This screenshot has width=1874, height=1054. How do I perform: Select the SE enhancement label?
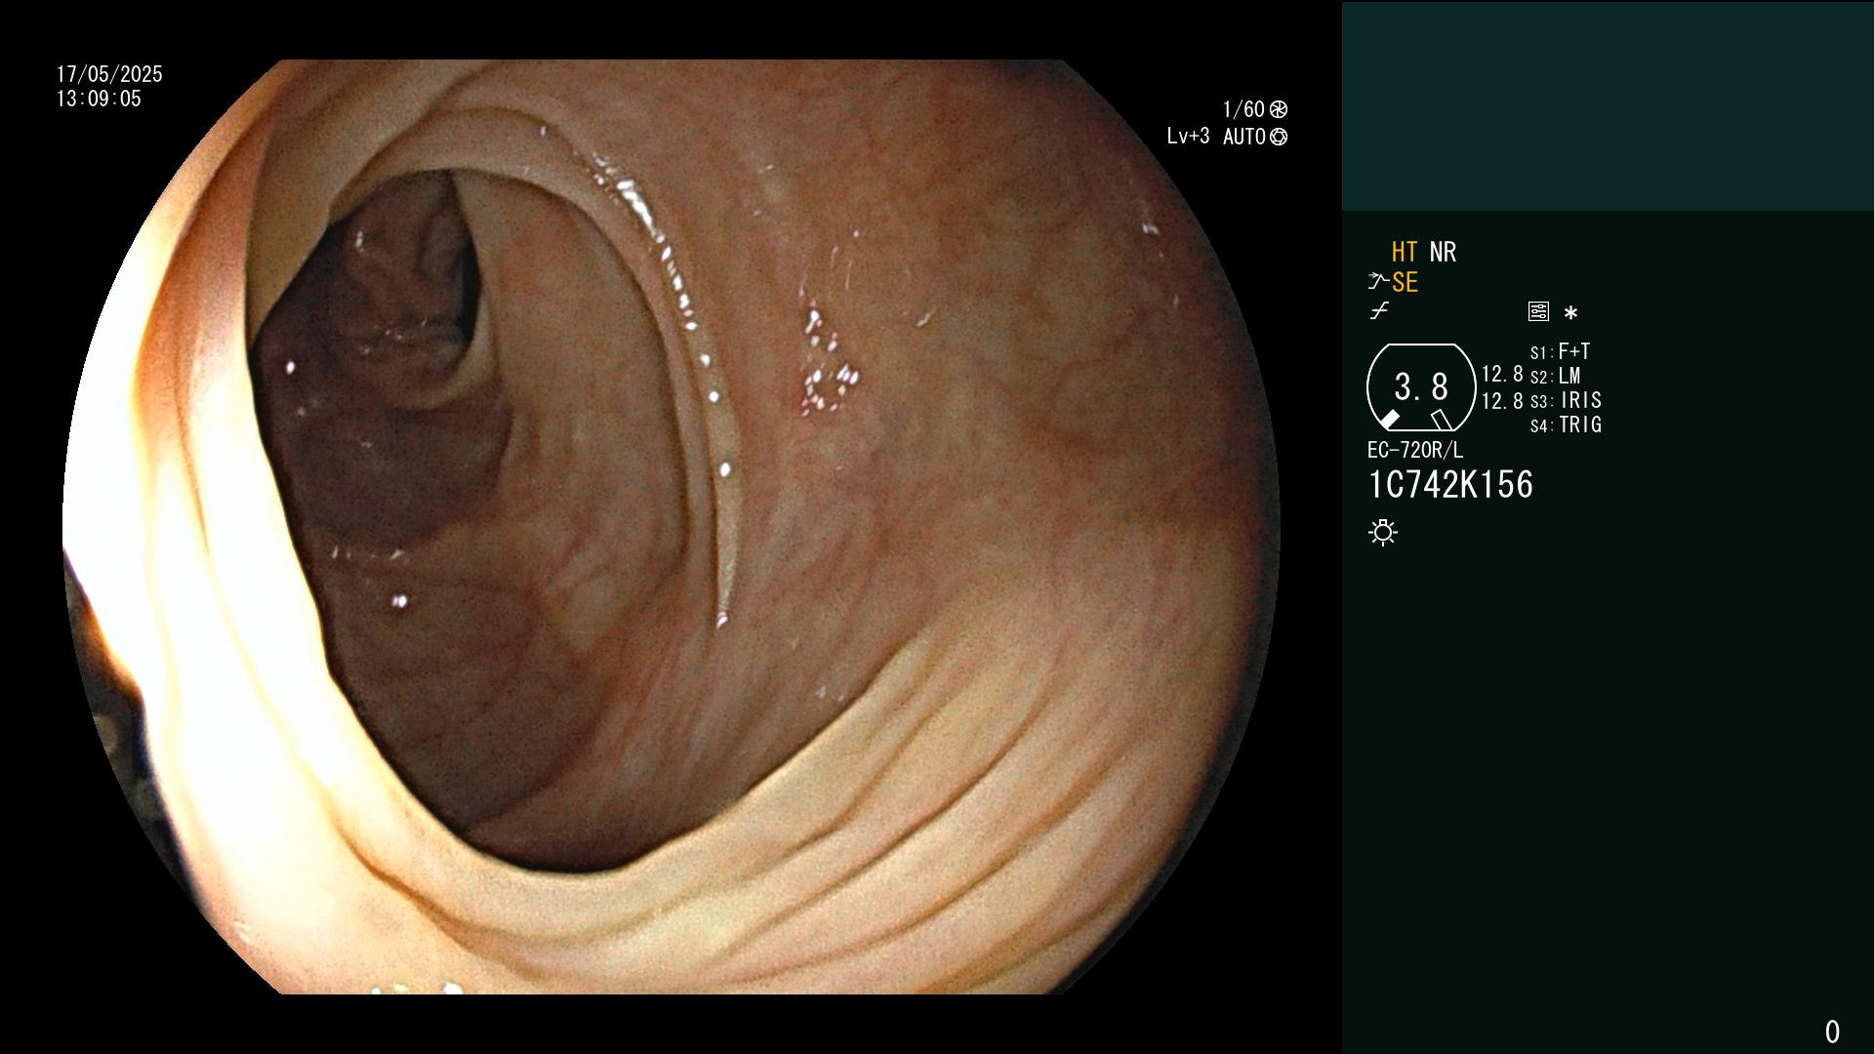coord(1405,283)
